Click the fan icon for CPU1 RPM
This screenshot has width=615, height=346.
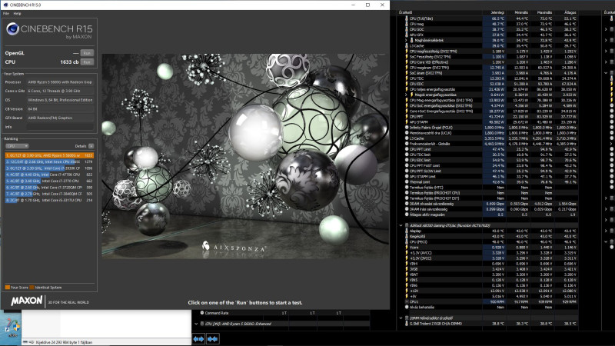click(x=407, y=301)
